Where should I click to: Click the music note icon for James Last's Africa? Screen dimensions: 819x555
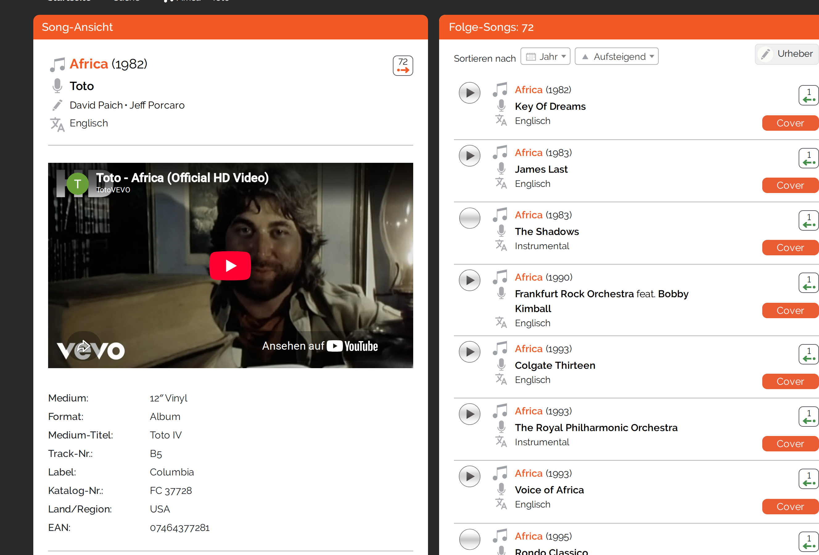(x=500, y=153)
